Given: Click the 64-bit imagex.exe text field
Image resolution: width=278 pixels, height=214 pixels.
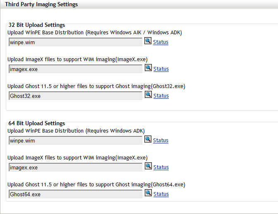Looking at the screenshot, I should tap(75, 167).
